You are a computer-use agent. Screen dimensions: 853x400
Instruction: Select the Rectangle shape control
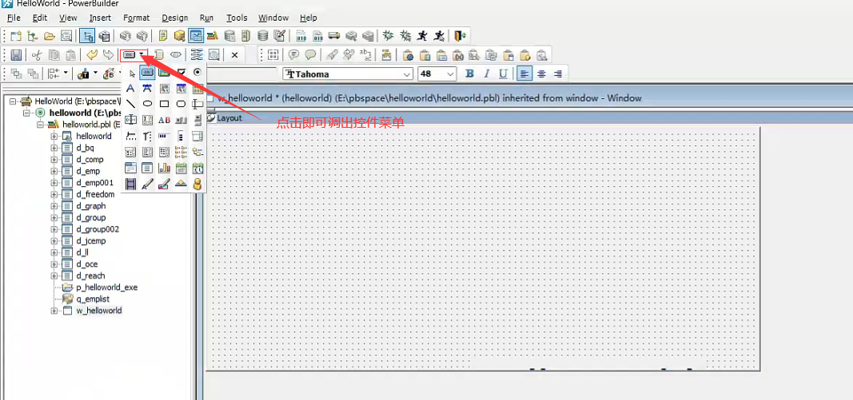pyautogui.click(x=164, y=103)
